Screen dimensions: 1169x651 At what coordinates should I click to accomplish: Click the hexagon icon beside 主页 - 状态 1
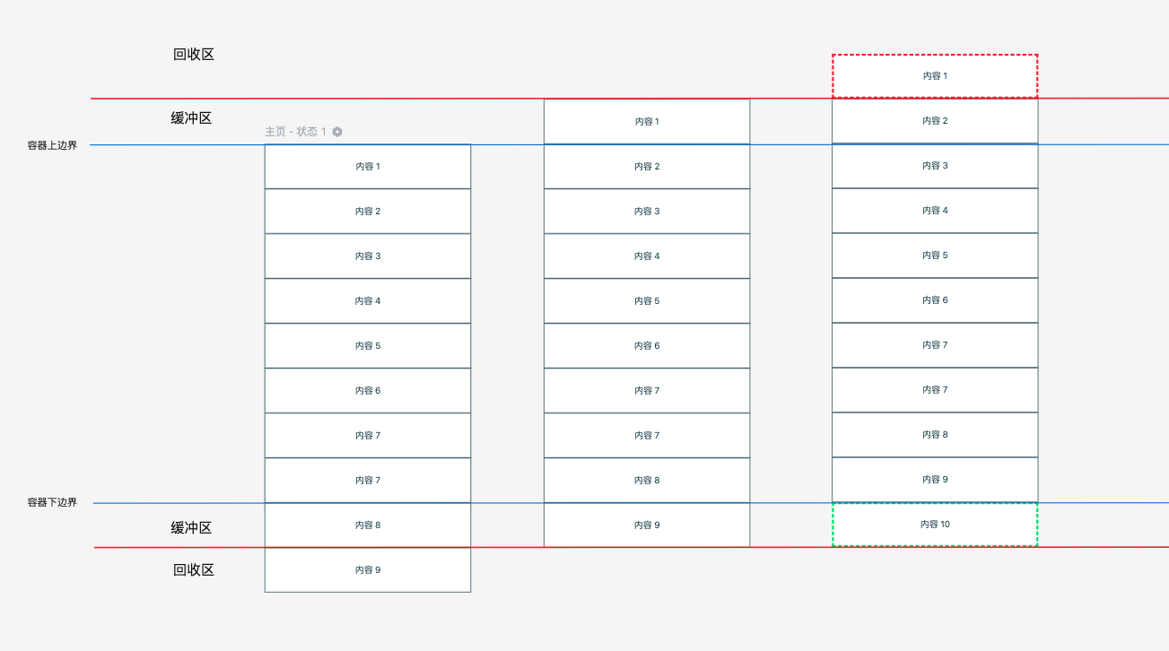point(337,132)
